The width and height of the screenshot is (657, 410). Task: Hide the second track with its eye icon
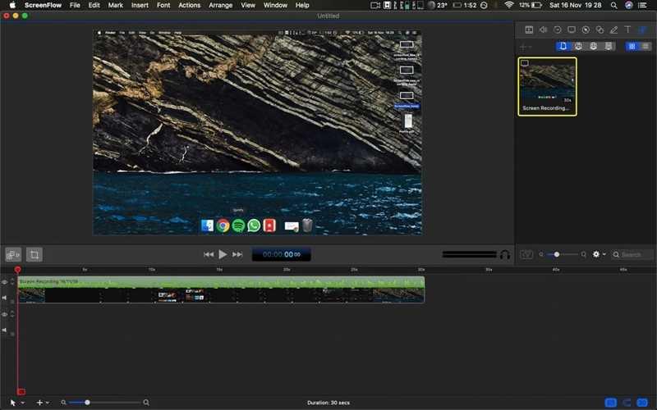(x=5, y=315)
